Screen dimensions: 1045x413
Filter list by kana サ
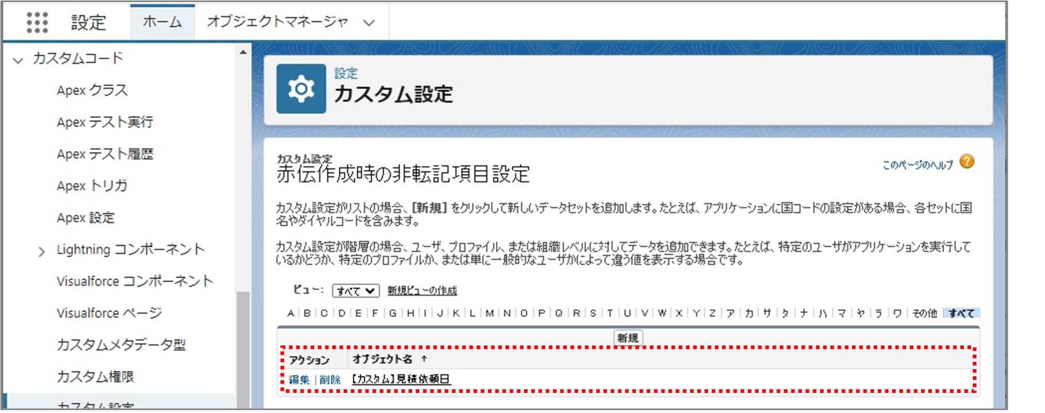(x=767, y=313)
